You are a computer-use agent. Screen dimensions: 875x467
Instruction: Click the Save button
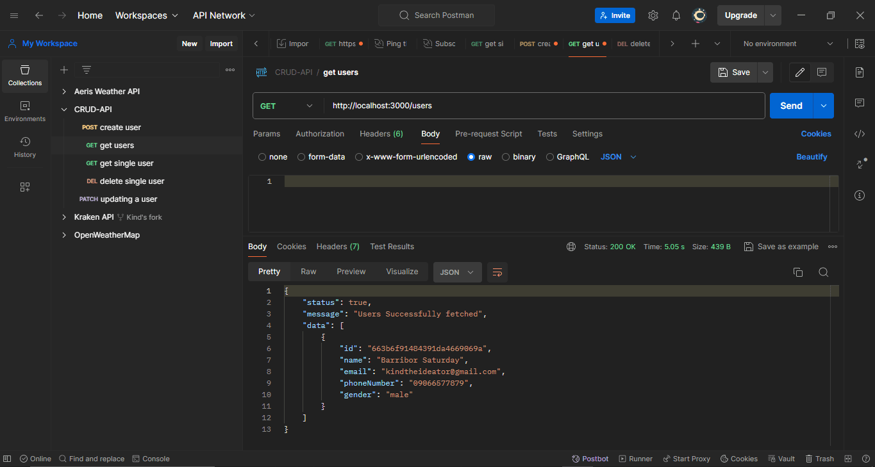pyautogui.click(x=734, y=72)
